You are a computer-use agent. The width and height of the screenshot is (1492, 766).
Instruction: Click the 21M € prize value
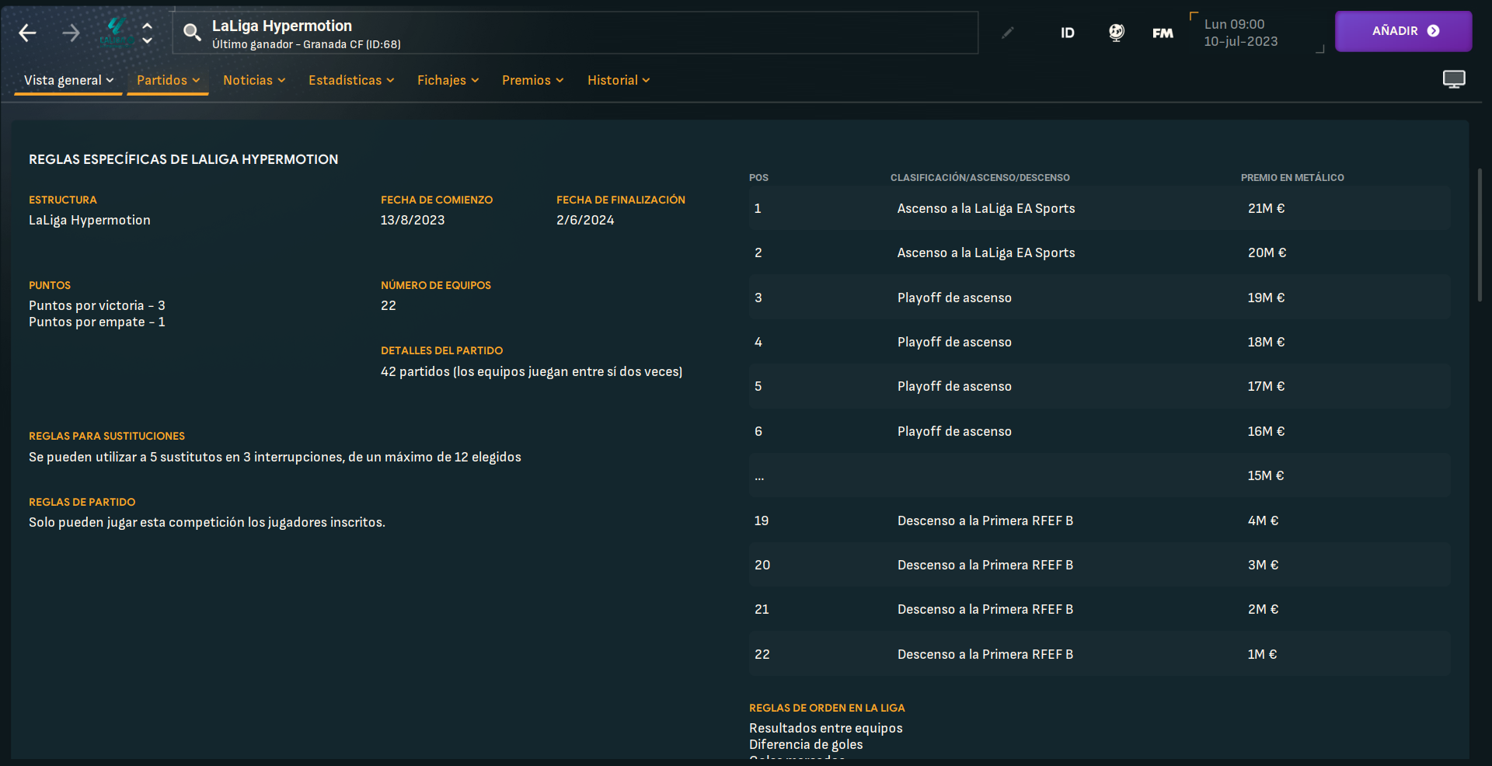(x=1266, y=208)
